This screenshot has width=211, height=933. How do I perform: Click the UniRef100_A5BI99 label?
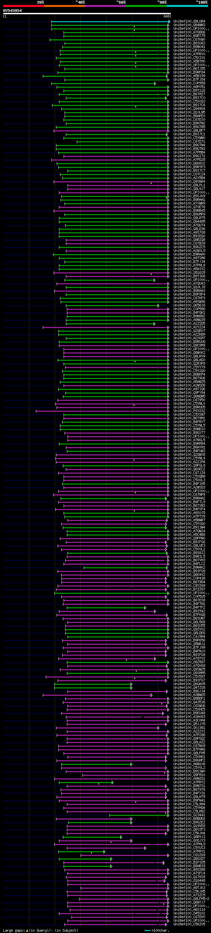[189, 76]
